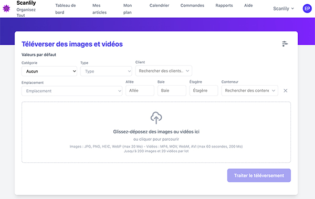
Task: Open the Catégorie dropdown showing Aucun
Action: 49,71
